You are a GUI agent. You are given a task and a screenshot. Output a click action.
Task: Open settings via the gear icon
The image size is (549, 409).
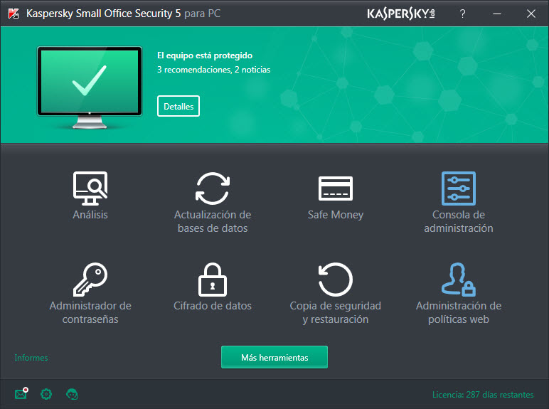coord(46,393)
